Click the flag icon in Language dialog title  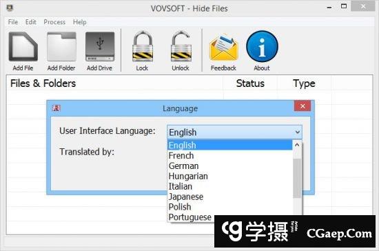[56, 108]
